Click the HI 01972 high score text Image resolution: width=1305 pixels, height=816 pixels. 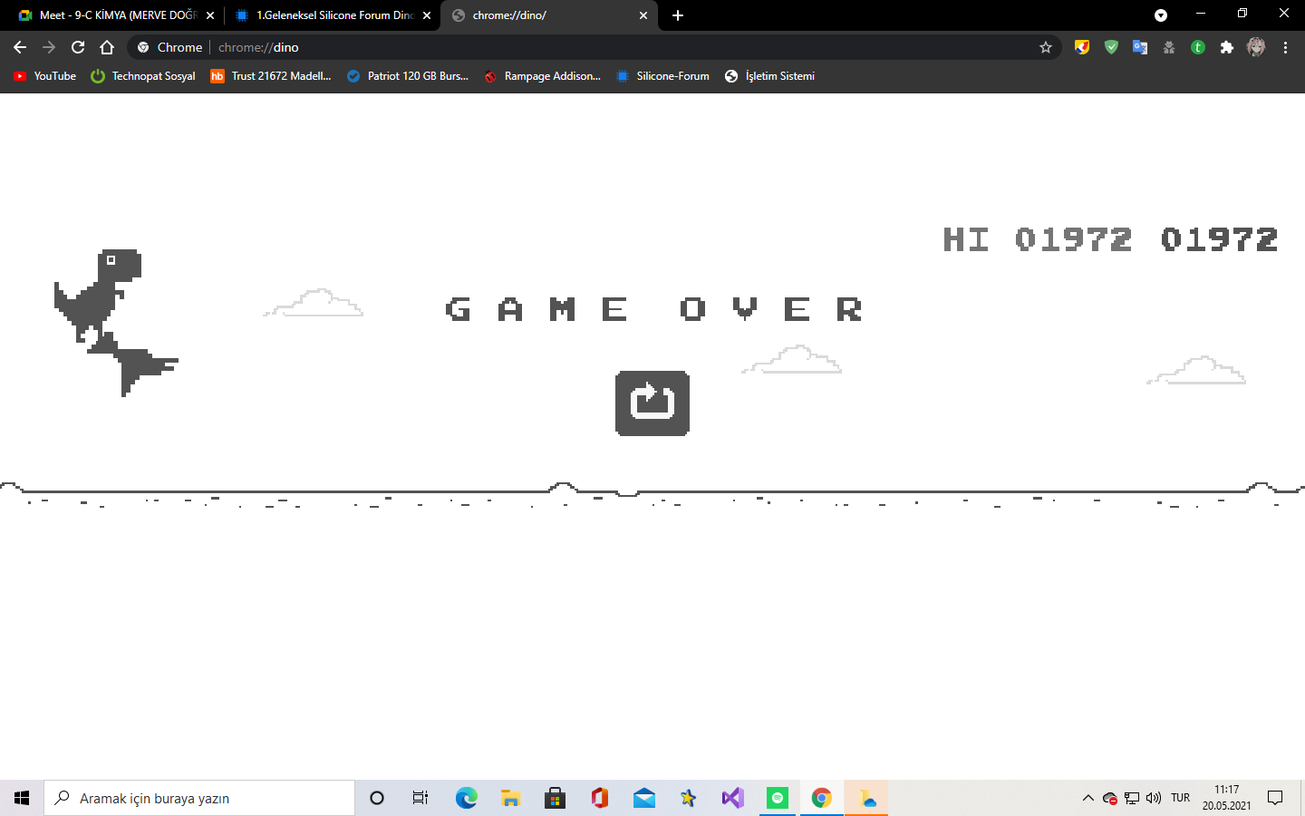click(x=1038, y=239)
